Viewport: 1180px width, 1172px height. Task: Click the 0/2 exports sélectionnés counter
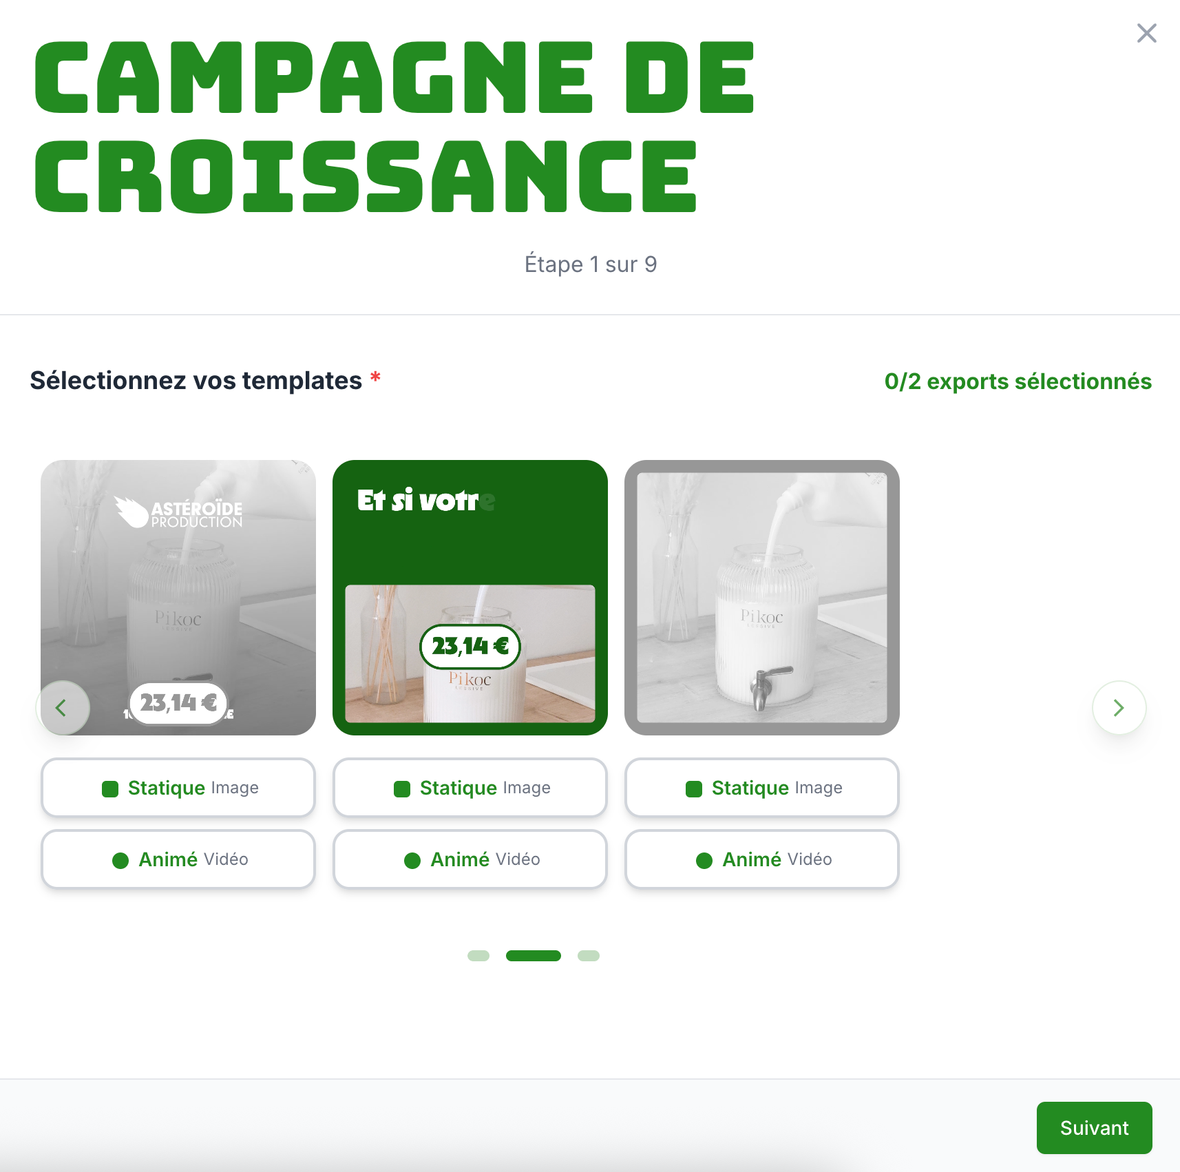click(x=1018, y=381)
